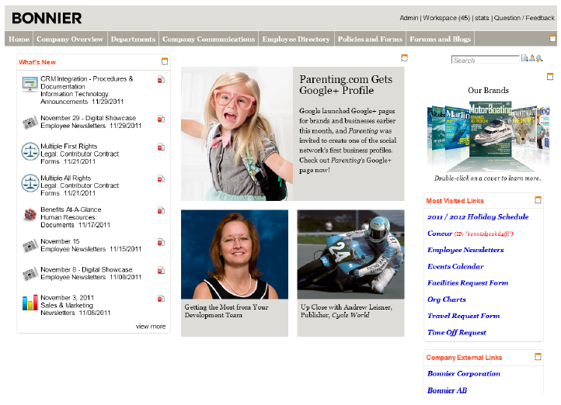Open the Most Visited Links panel edit icon
This screenshot has width=561, height=405.
pyautogui.click(x=538, y=200)
